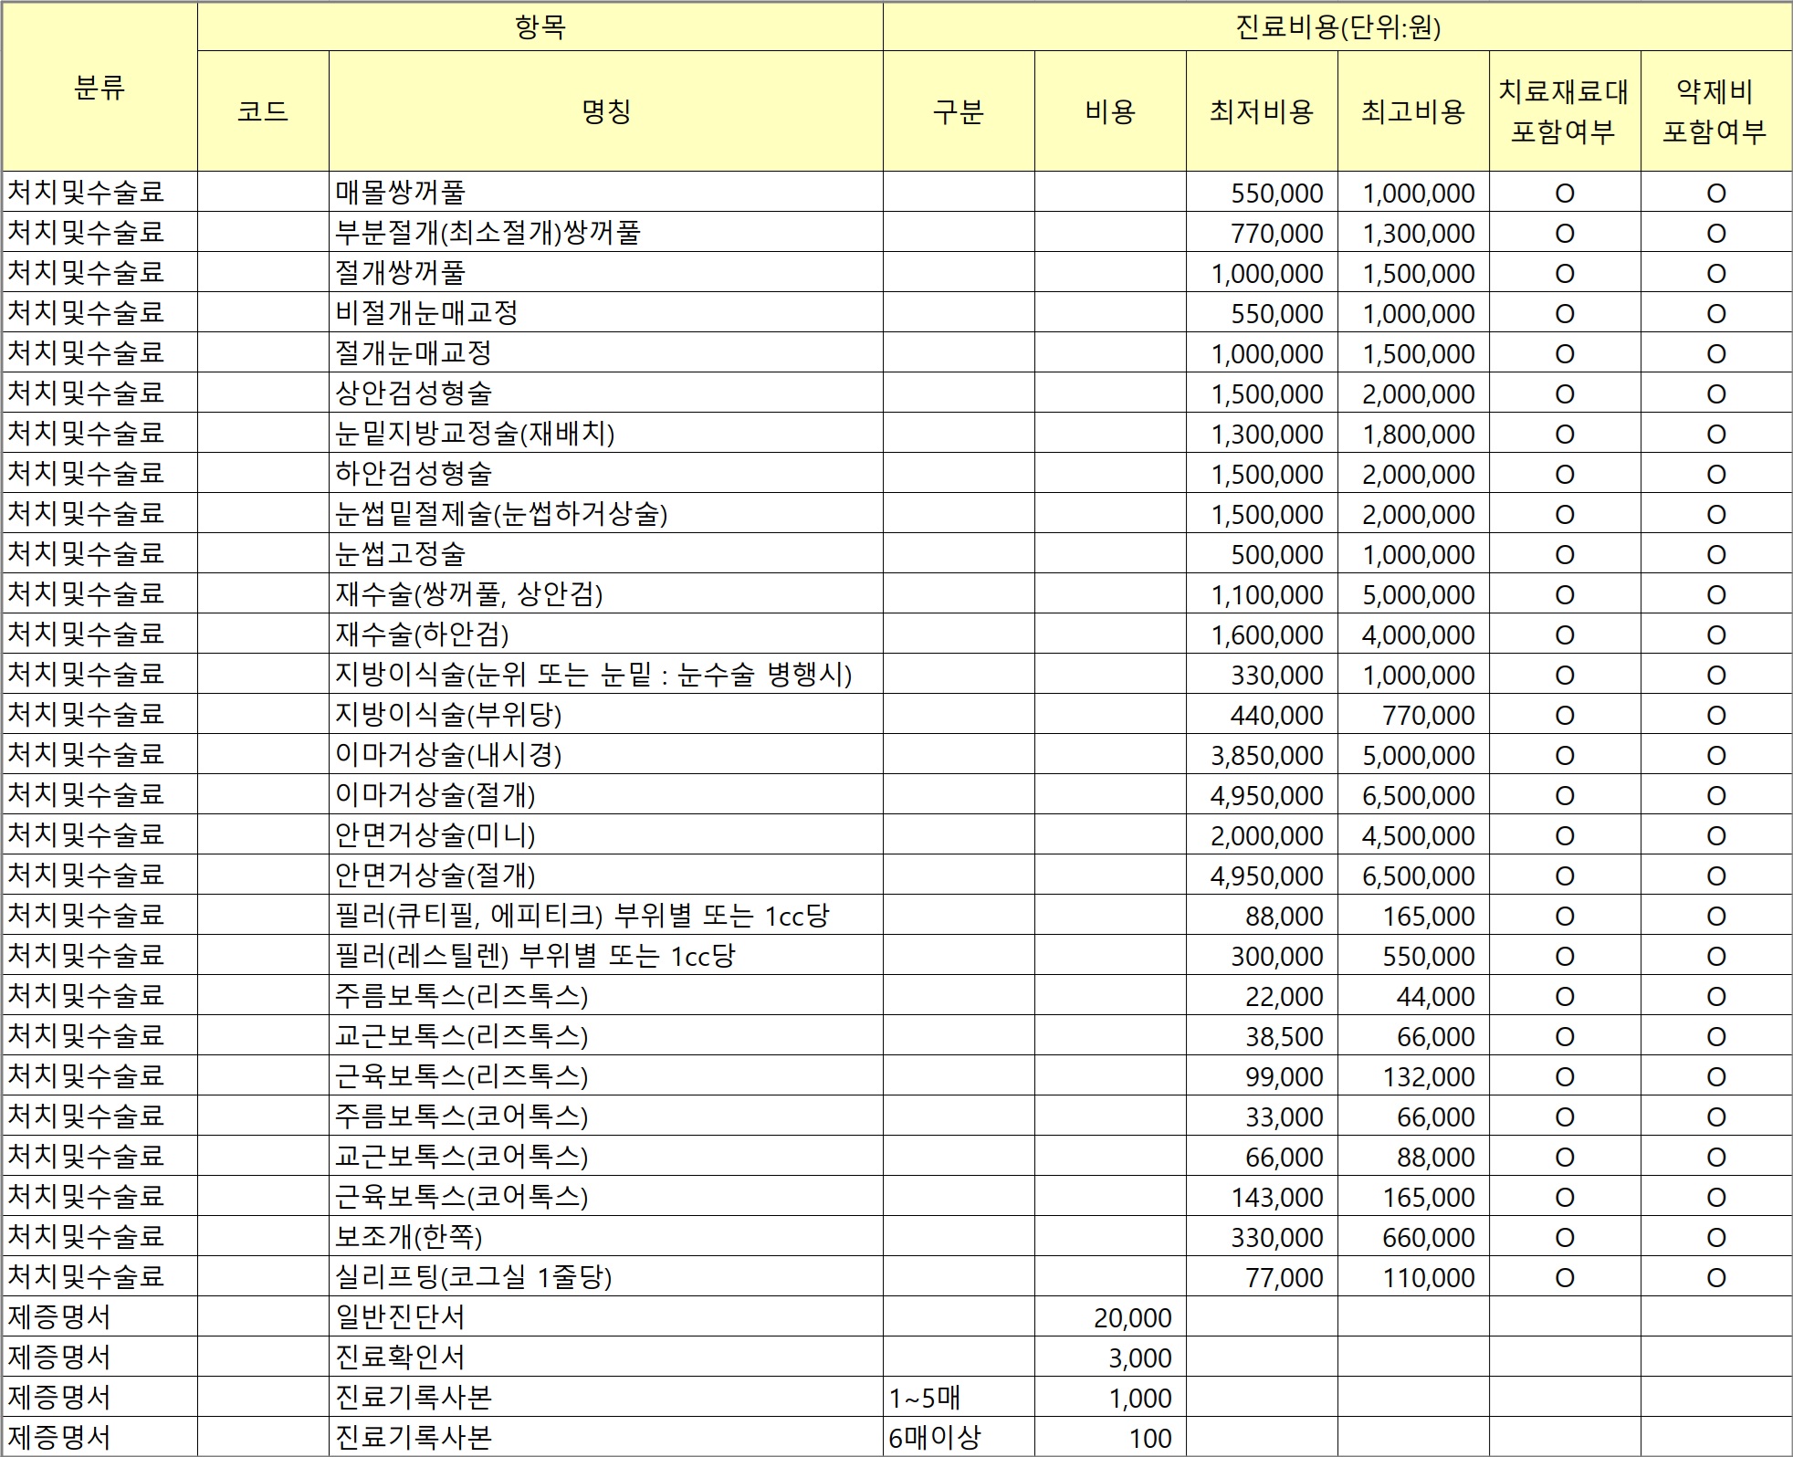This screenshot has width=1793, height=1457.
Task: Click the 20,000 cost cell
Action: (x=1110, y=1317)
